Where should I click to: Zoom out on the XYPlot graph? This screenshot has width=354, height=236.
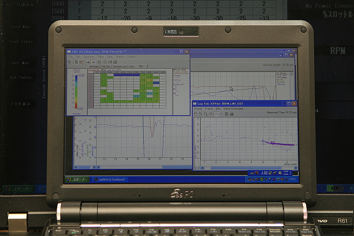pos(206,114)
